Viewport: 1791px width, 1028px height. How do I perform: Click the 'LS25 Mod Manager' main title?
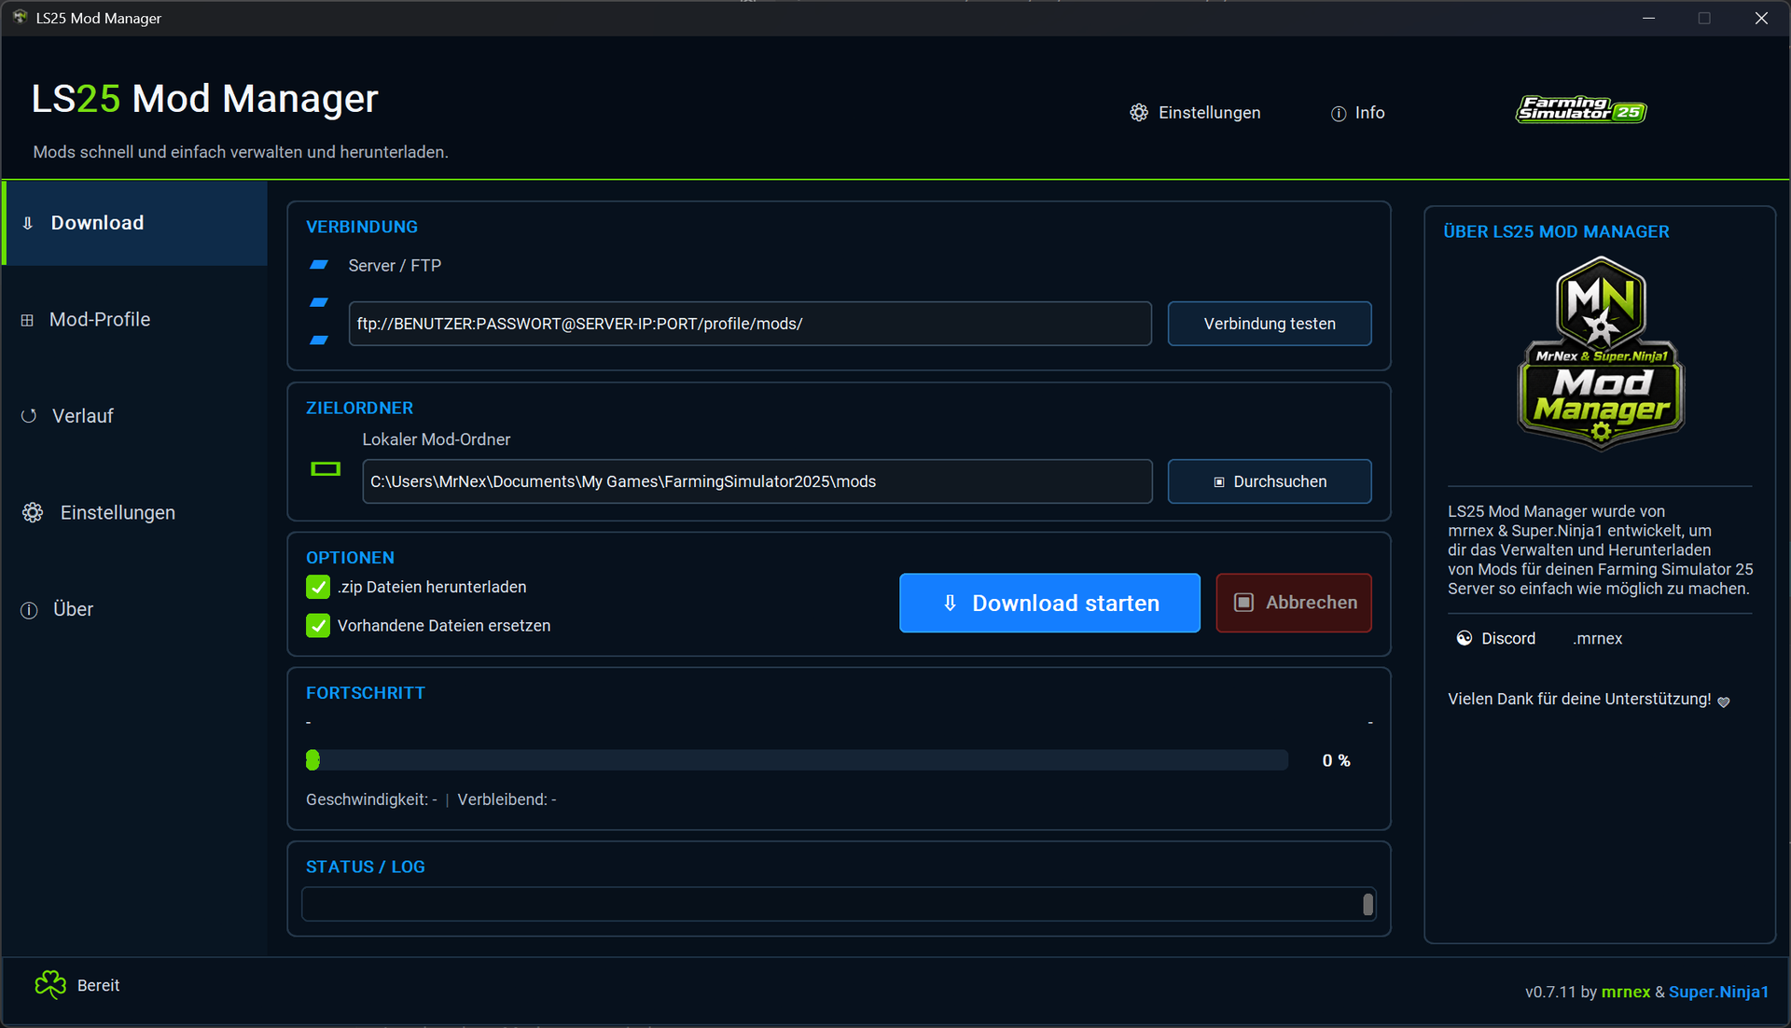tap(205, 99)
